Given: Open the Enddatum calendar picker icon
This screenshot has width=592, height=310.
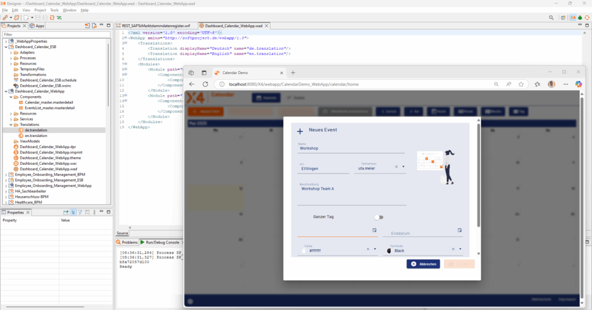Looking at the screenshot, I should click(x=460, y=230).
